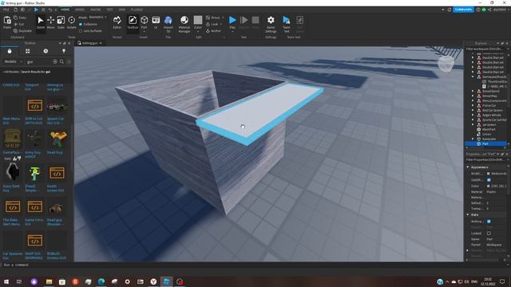Expand the PoliceCar tree item
This screenshot has height=287, width=511.
tap(473, 105)
